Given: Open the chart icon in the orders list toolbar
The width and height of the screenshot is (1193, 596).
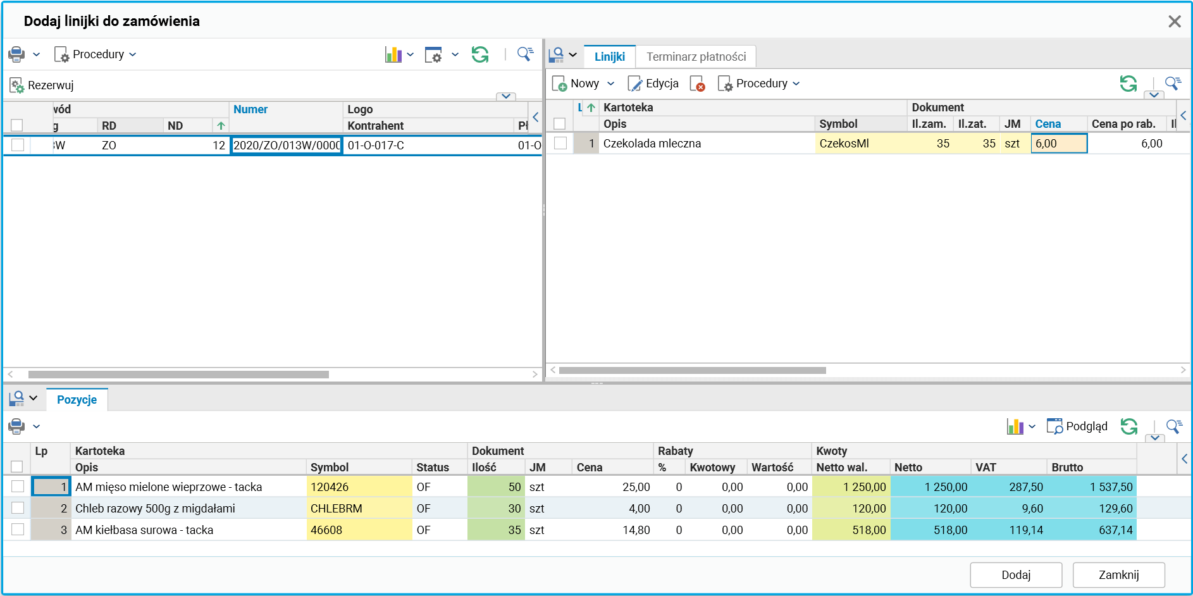Looking at the screenshot, I should 393,54.
